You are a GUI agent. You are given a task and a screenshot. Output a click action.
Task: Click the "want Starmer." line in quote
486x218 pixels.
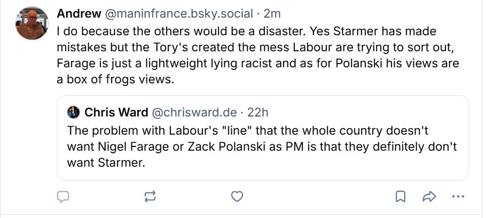106,162
